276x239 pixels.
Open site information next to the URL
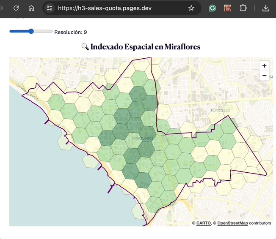(x=50, y=8)
